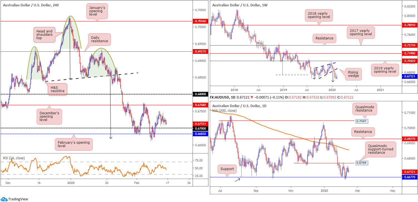Select the 0.67000 black price label

click(x=200, y=128)
